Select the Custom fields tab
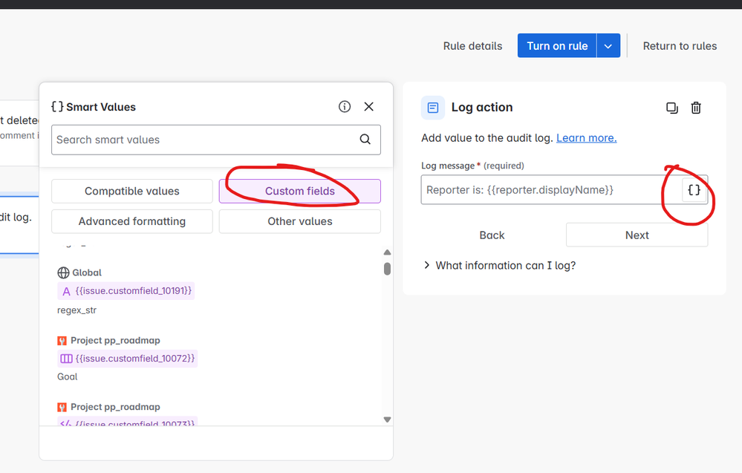 (300, 191)
